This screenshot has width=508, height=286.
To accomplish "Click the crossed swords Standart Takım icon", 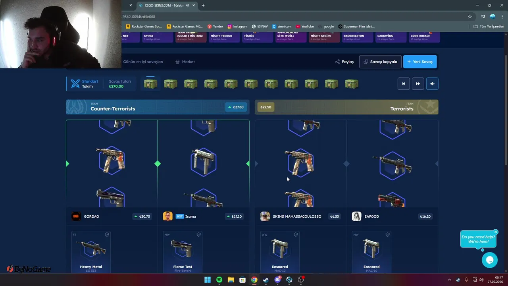I will [75, 84].
